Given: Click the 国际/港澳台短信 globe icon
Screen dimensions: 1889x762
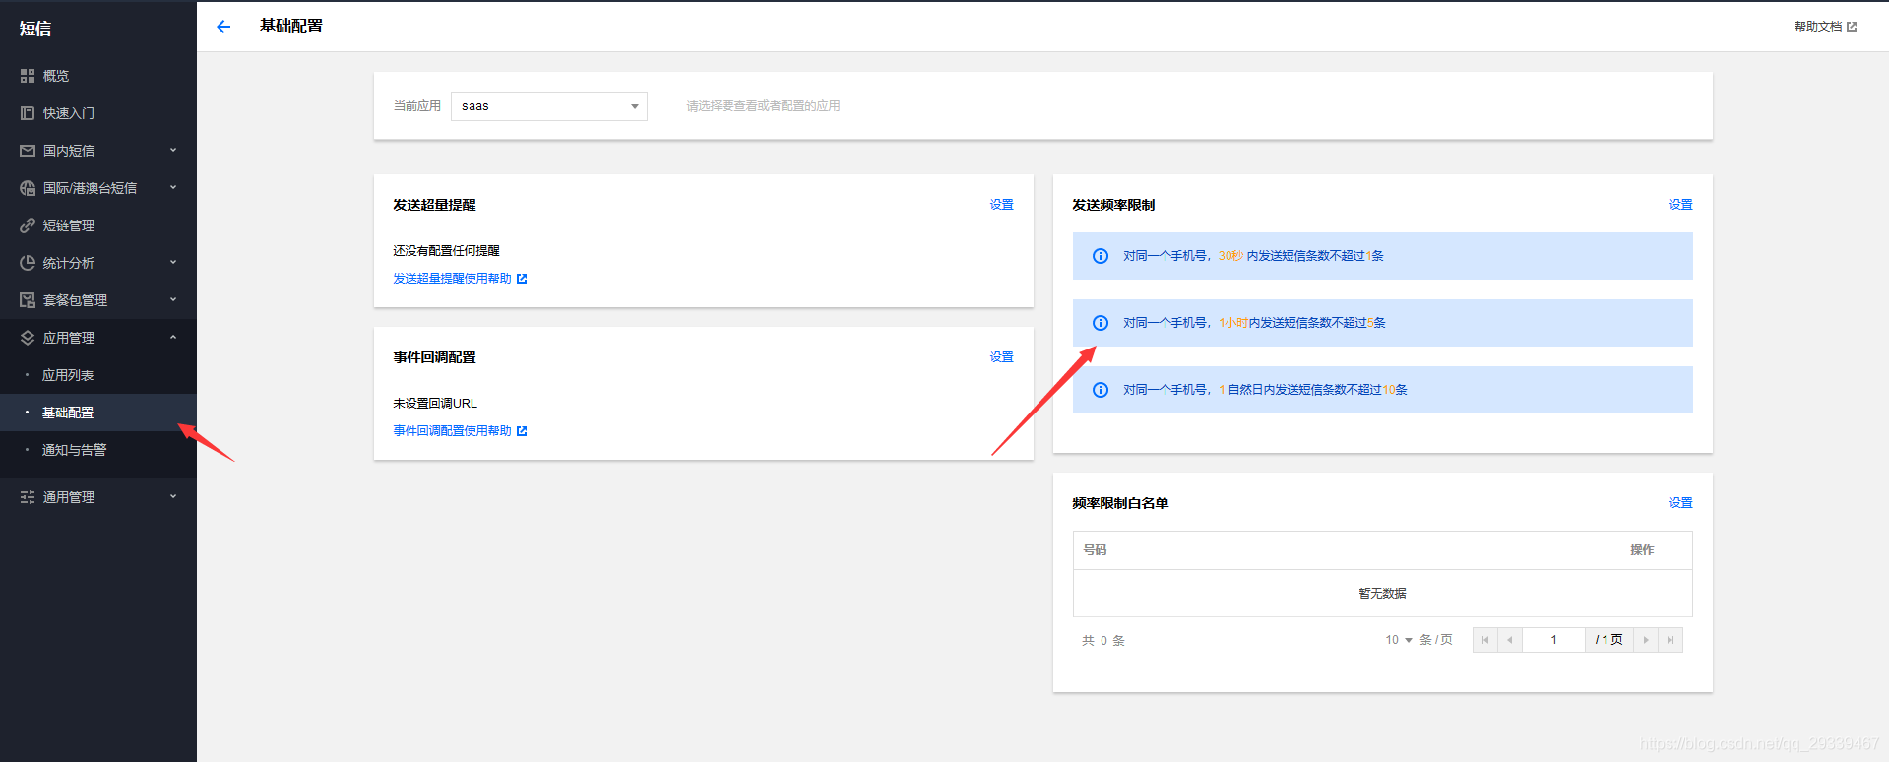Looking at the screenshot, I should point(28,188).
